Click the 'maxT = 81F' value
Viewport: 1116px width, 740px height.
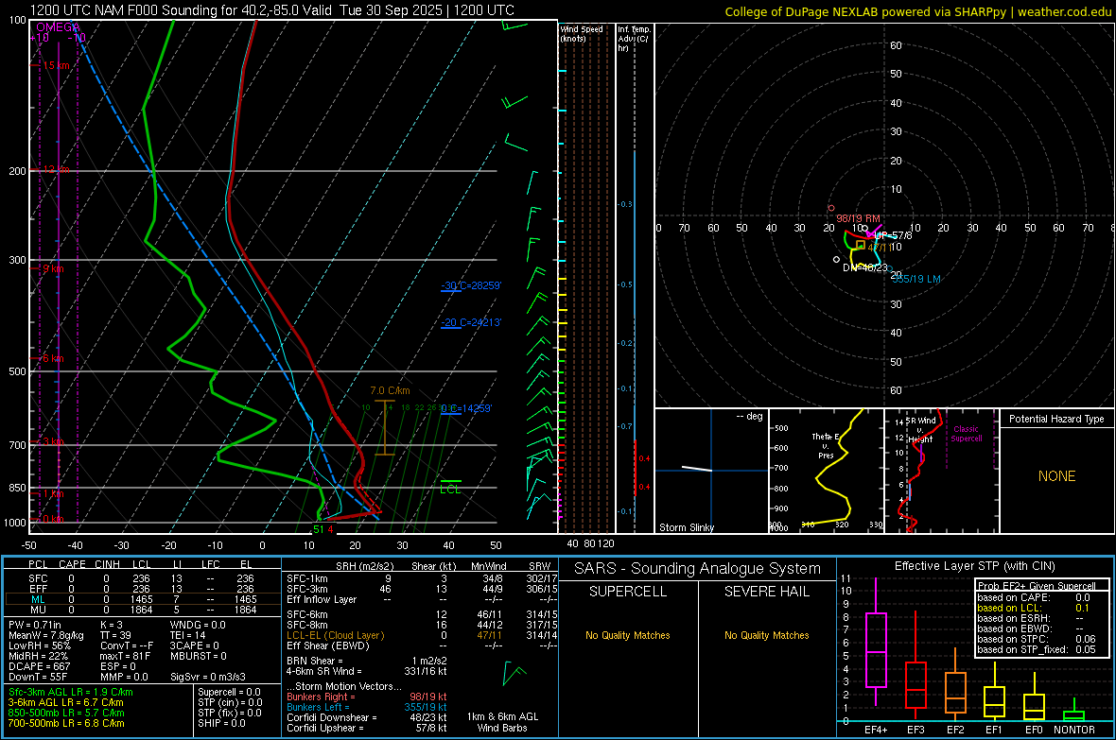click(125, 656)
